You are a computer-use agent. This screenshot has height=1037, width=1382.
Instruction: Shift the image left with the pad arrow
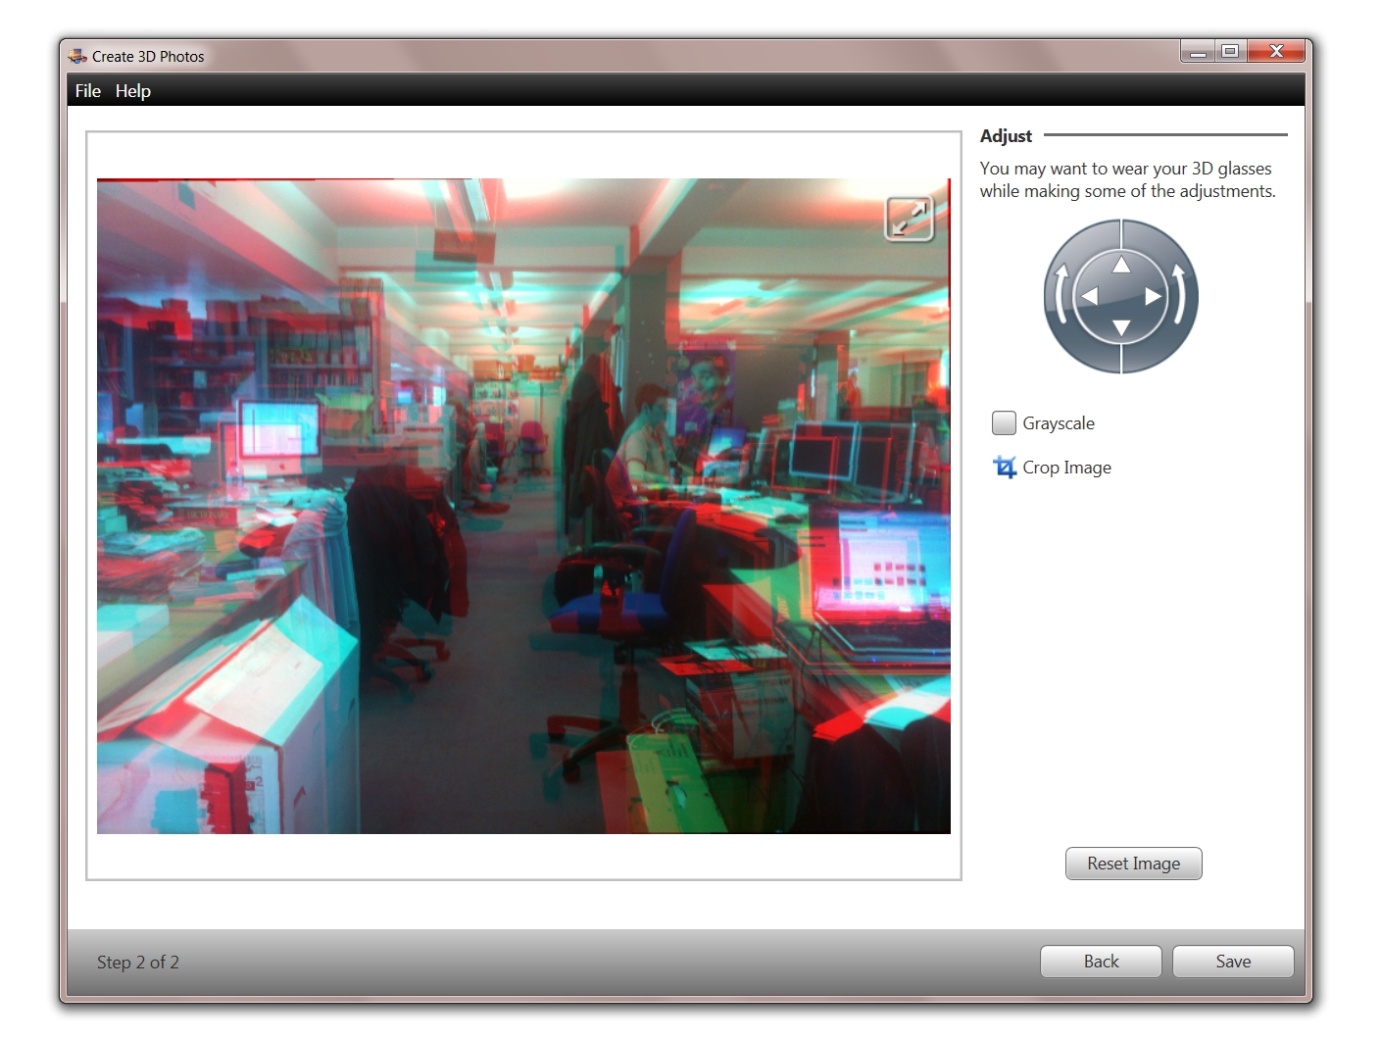click(x=1088, y=296)
